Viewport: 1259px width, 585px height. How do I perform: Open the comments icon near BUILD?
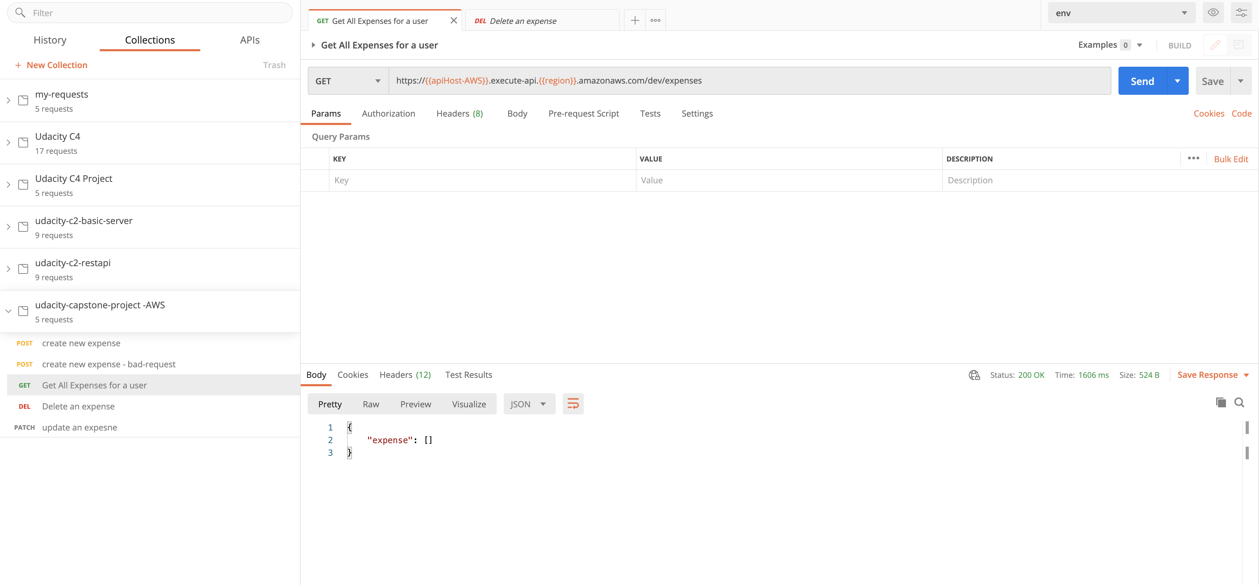[x=1238, y=45]
